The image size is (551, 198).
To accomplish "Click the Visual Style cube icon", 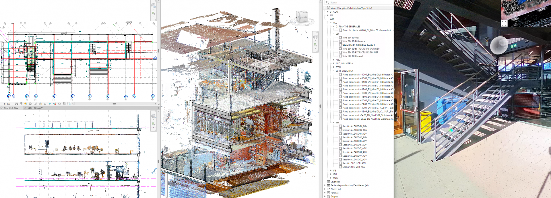I will click(x=21, y=104).
